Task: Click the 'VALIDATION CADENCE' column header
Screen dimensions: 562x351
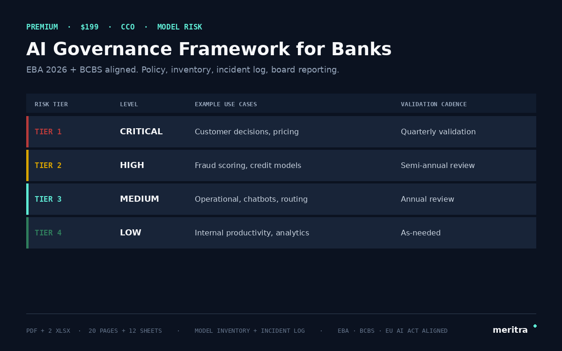Action: [x=434, y=104]
